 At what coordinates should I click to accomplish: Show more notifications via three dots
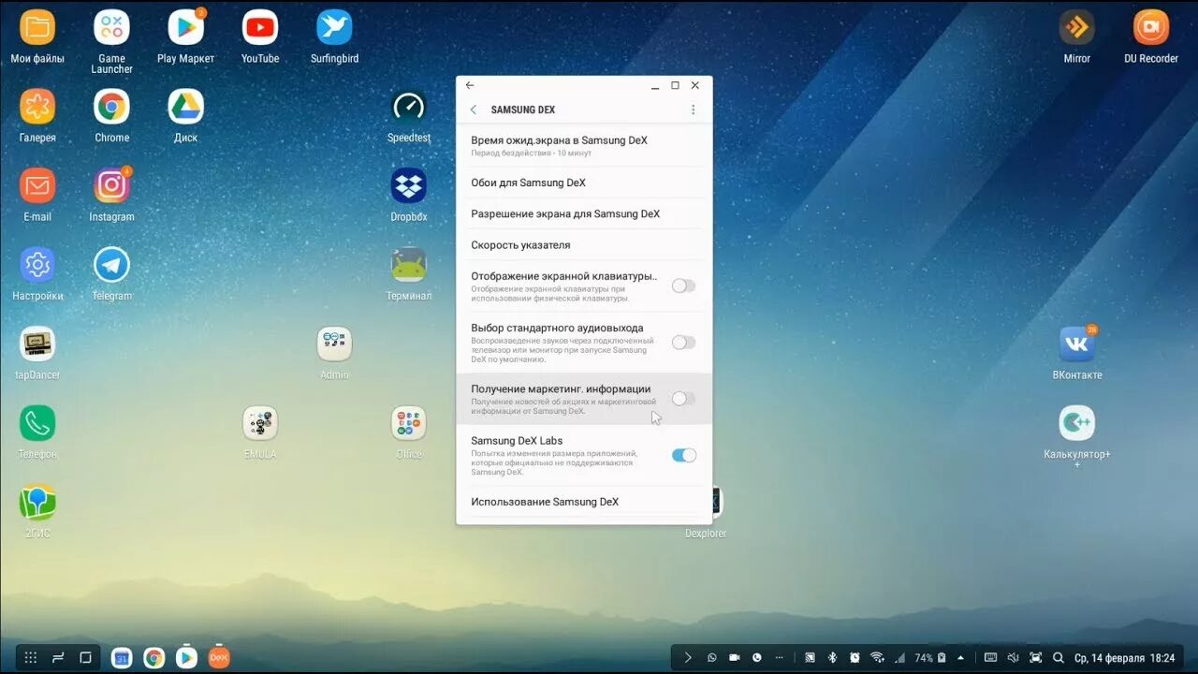780,658
